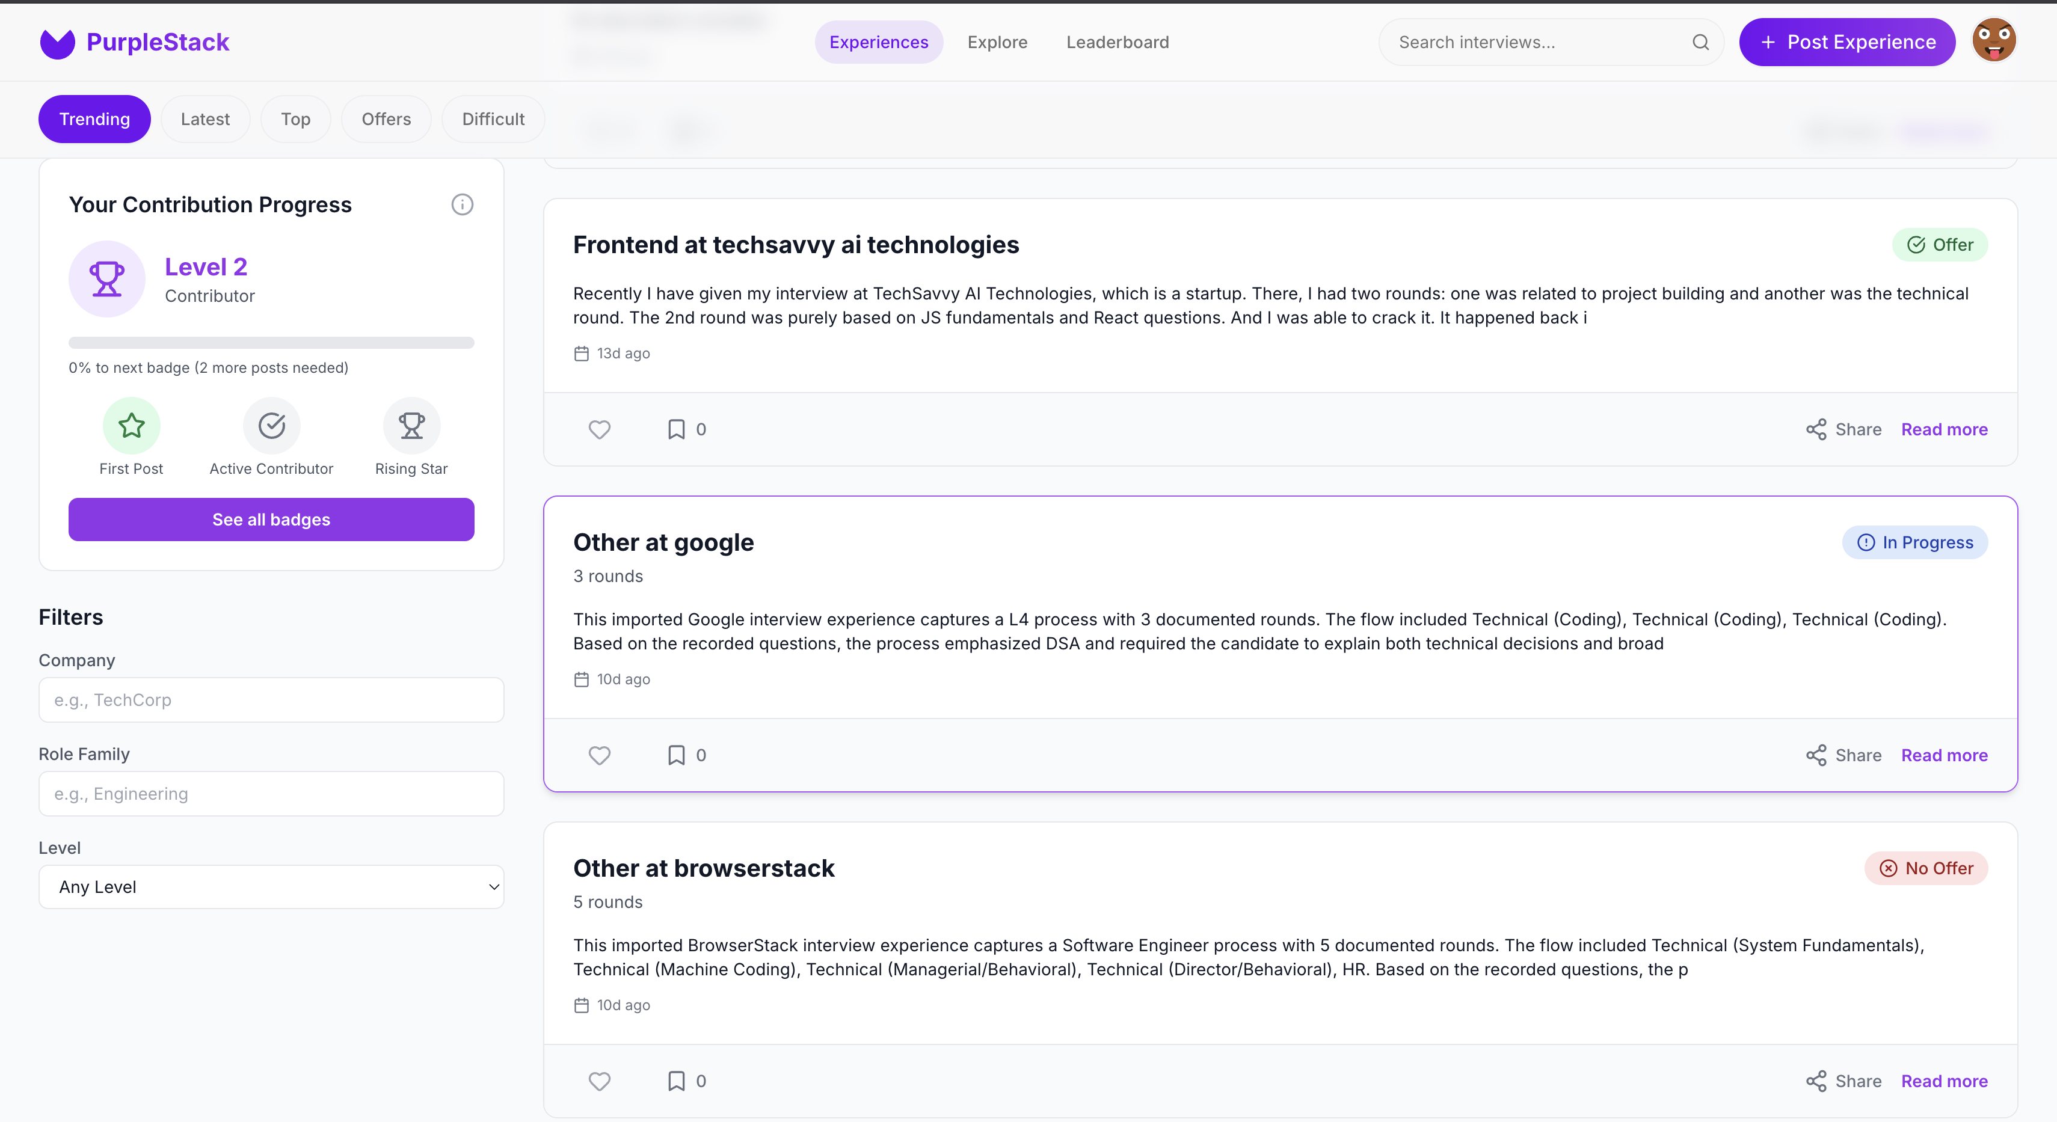The image size is (2057, 1122).
Task: Like the Frontend at techsavvy post
Action: pyautogui.click(x=600, y=429)
